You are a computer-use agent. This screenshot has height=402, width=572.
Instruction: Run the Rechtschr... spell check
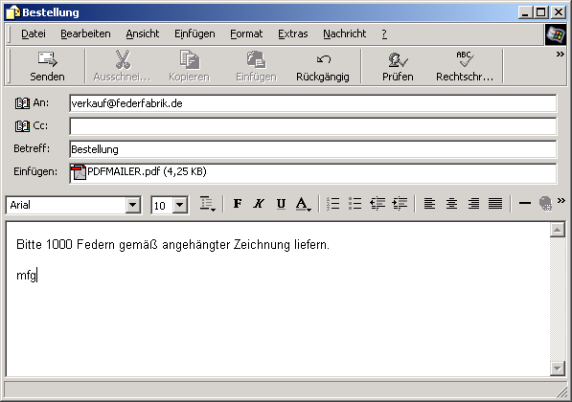(x=465, y=66)
